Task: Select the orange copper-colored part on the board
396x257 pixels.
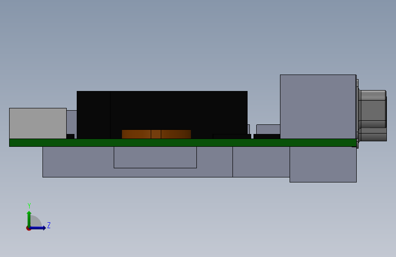Action: [x=156, y=134]
